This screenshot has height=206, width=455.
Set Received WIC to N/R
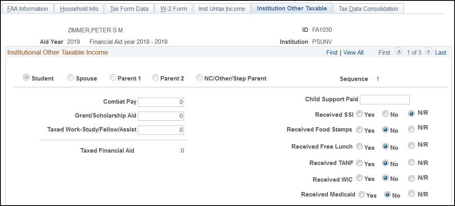(x=411, y=178)
